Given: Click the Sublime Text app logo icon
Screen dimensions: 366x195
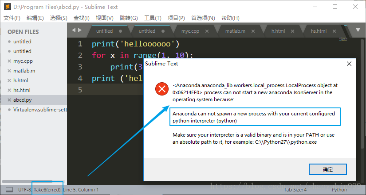Looking at the screenshot, I should click(x=8, y=7).
